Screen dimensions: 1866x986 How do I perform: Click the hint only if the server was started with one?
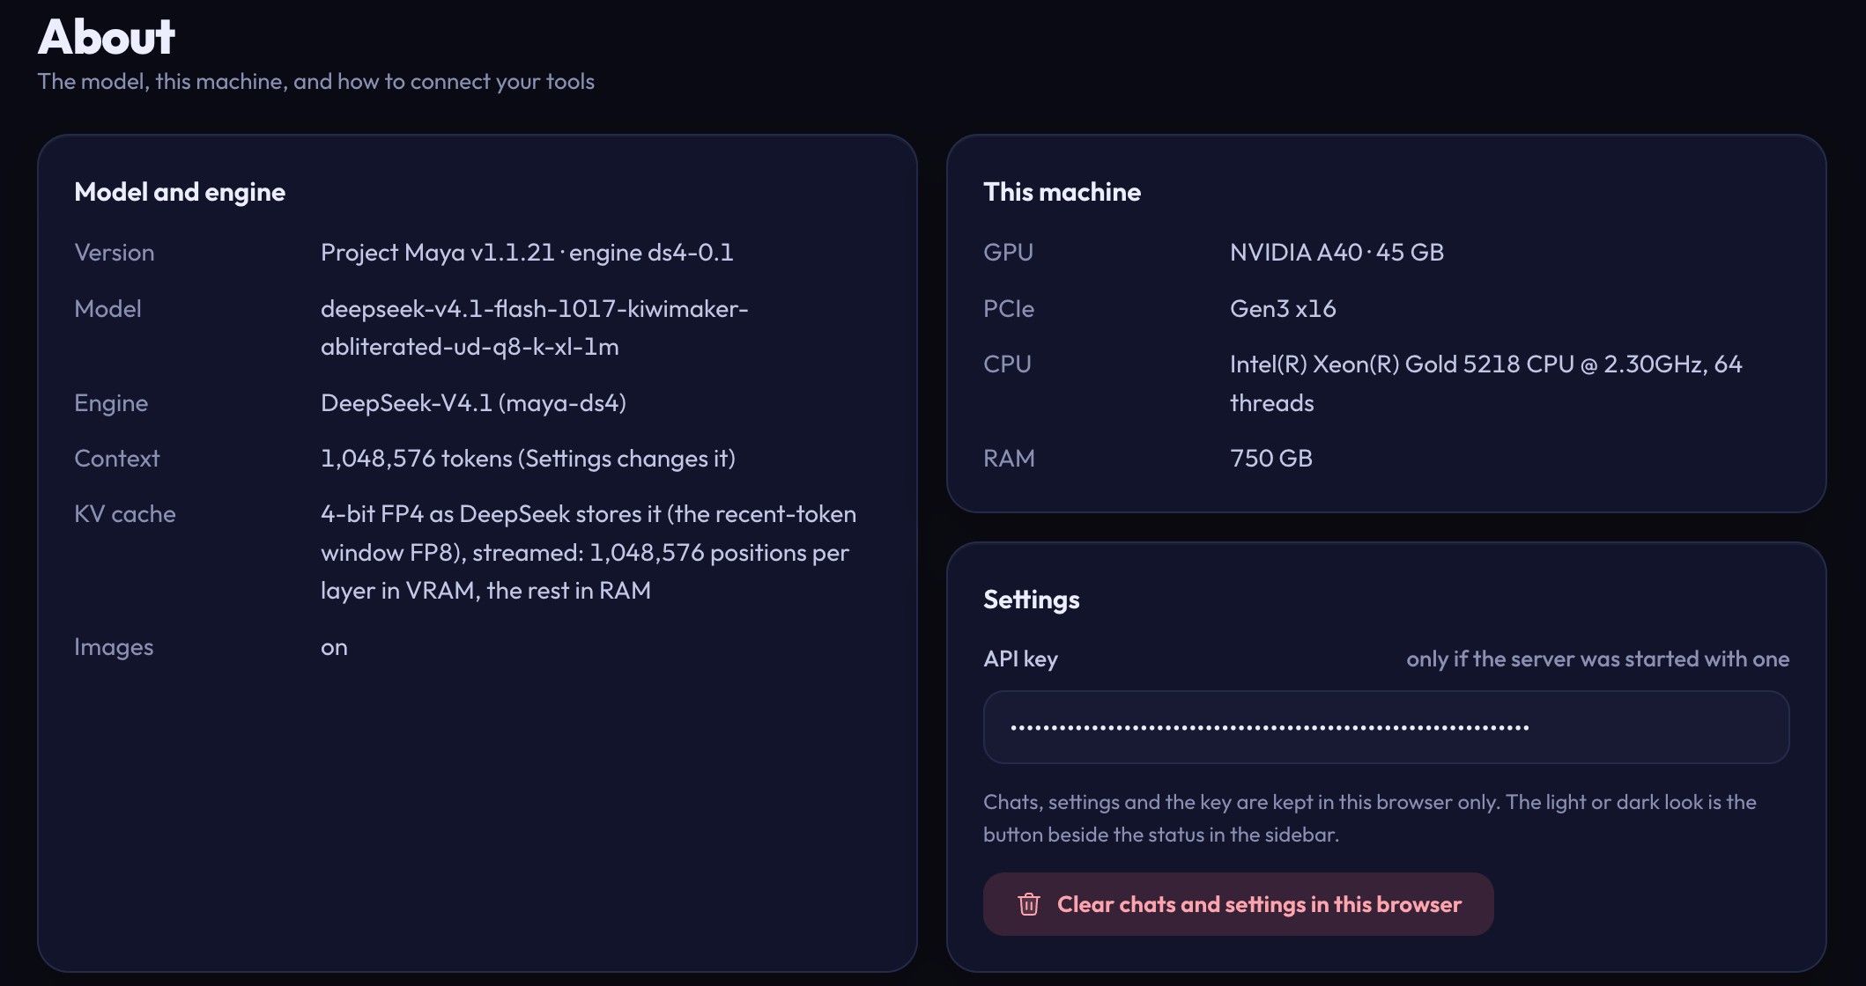[x=1597, y=659]
